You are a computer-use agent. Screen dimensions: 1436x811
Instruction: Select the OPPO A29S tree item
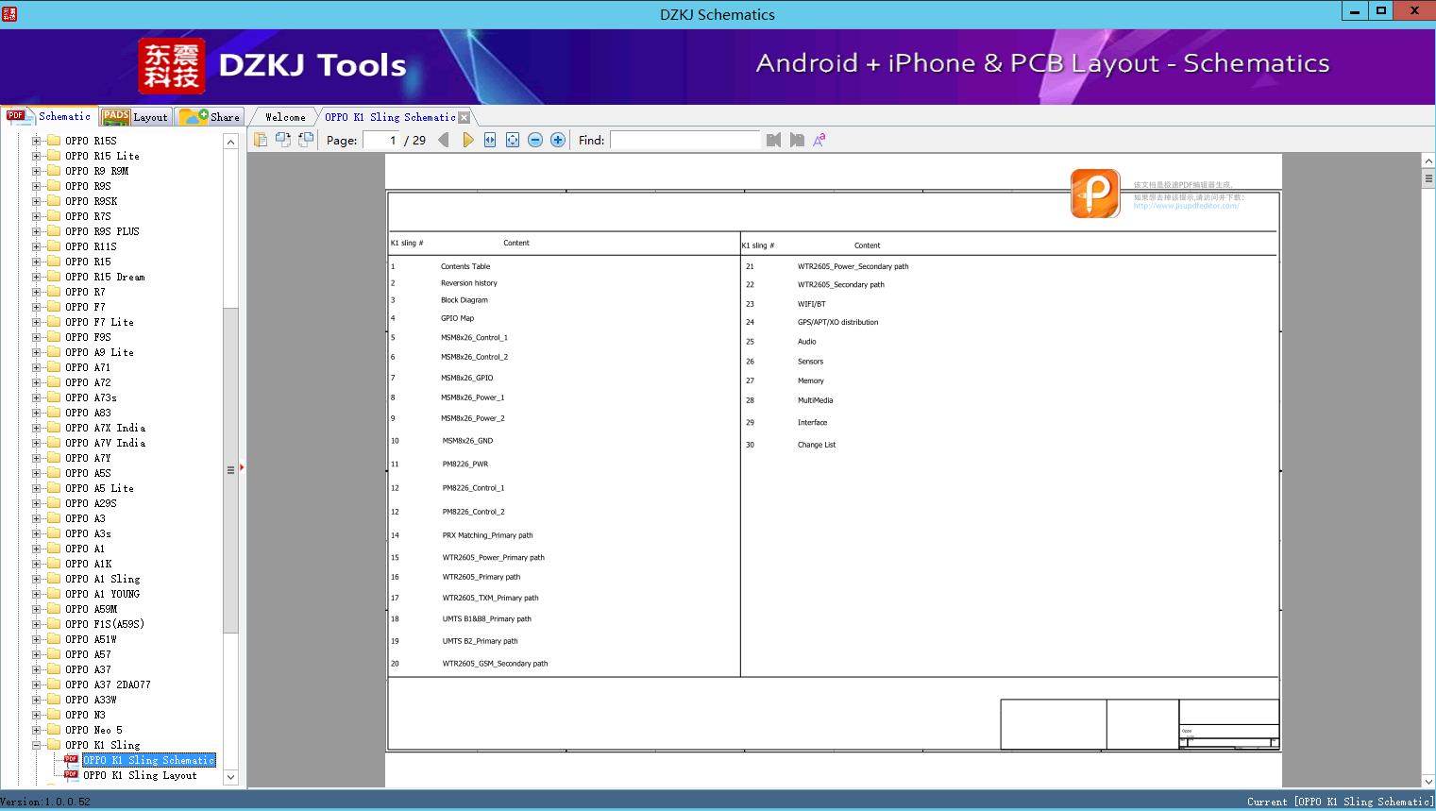point(91,503)
